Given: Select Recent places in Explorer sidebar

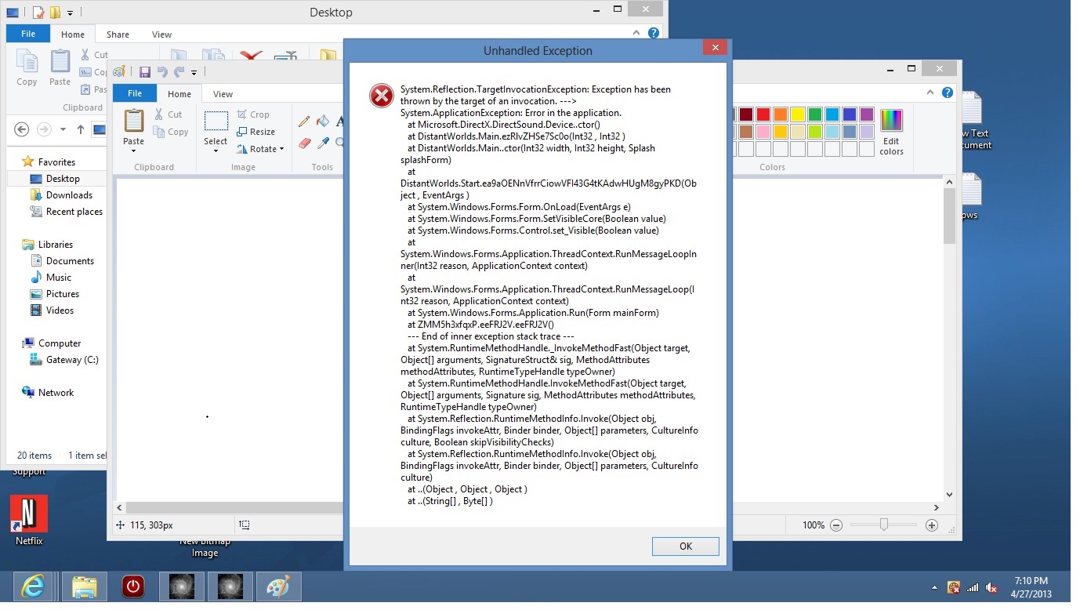Looking at the screenshot, I should pyautogui.click(x=67, y=212).
